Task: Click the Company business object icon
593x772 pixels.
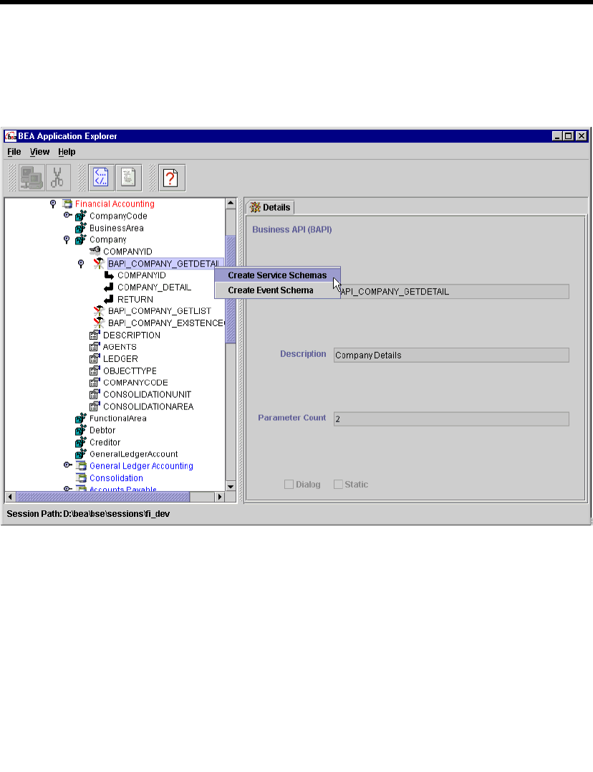Action: tap(81, 240)
